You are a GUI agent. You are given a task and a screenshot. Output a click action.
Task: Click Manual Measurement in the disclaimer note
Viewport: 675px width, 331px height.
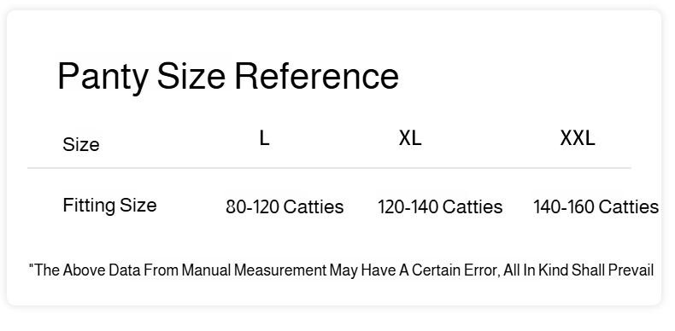254,270
